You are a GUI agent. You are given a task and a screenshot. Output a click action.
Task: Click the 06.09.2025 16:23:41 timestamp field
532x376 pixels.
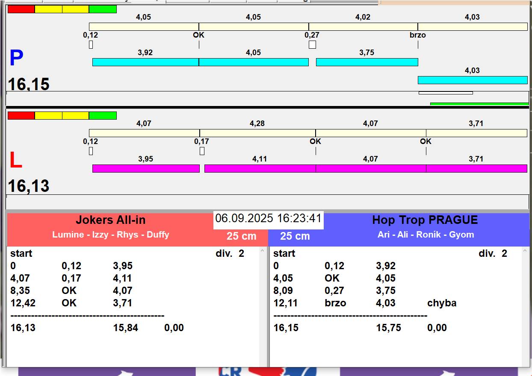tap(268, 219)
